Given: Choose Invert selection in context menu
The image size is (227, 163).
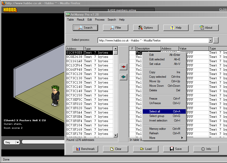Looking at the screenshot, I should tap(164, 120).
